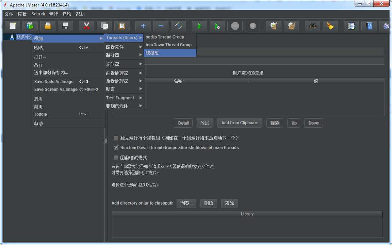This screenshot has width=392, height=245.
Task: Click the JMeter feather icon in title bar
Action: pyautogui.click(x=5, y=4)
